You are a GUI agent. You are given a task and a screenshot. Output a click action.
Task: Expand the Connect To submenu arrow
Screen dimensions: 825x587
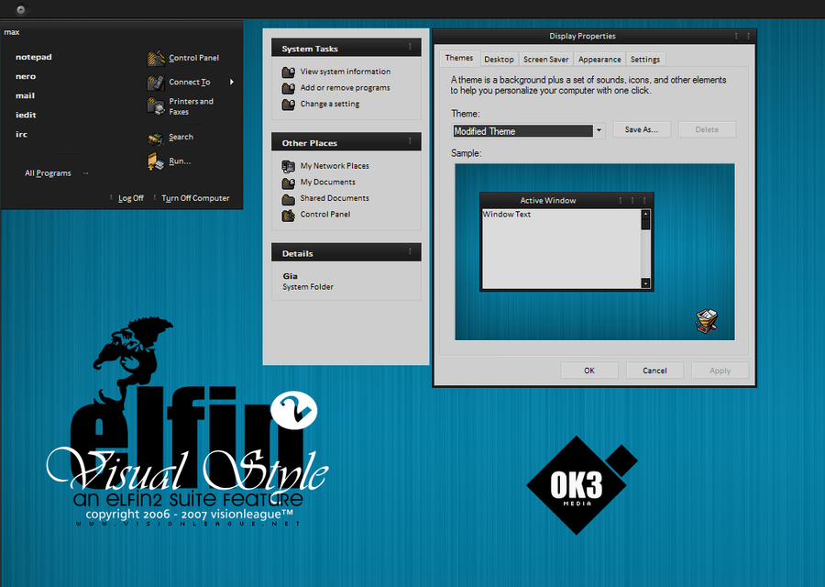[232, 83]
